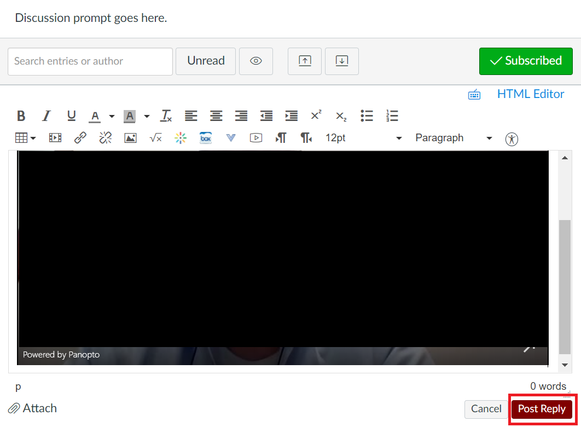Select the background color highlight swatch

click(130, 116)
